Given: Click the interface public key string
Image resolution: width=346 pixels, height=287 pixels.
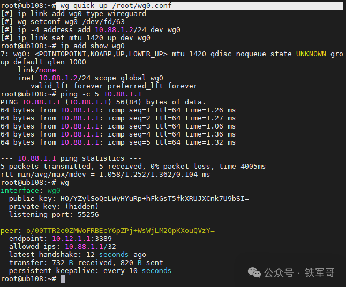Looking at the screenshot, I should (155, 198).
